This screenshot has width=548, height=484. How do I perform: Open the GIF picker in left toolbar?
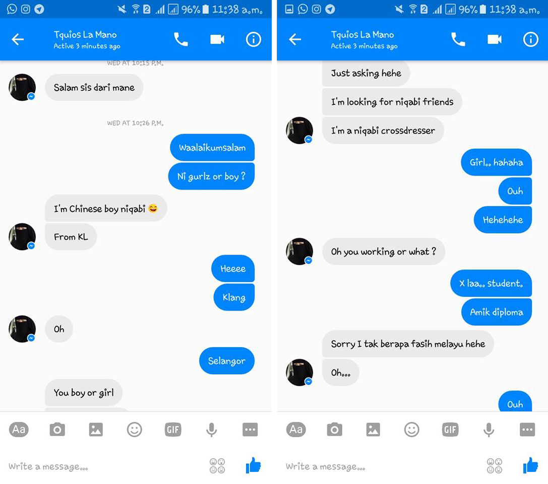[173, 430]
